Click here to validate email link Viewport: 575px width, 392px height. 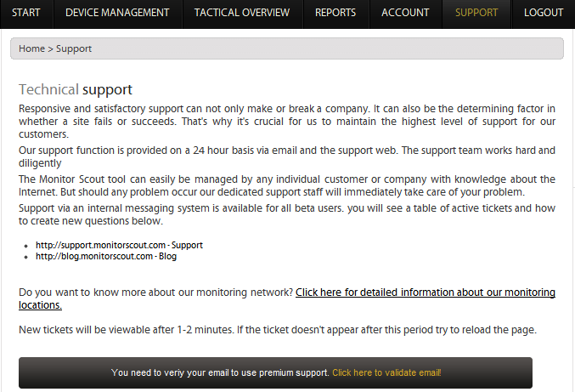[x=386, y=372]
